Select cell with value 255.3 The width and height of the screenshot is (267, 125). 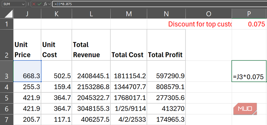(27, 87)
